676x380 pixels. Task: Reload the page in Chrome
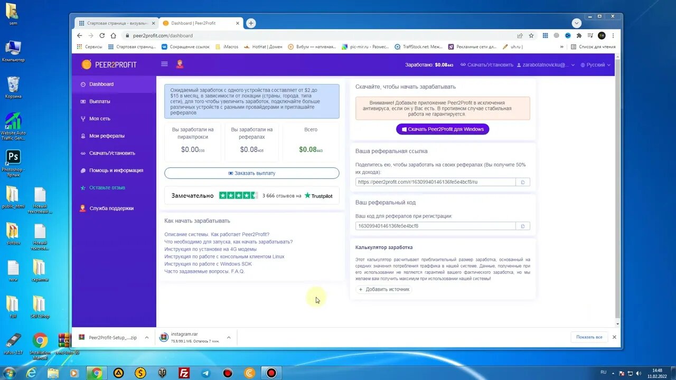tap(102, 35)
